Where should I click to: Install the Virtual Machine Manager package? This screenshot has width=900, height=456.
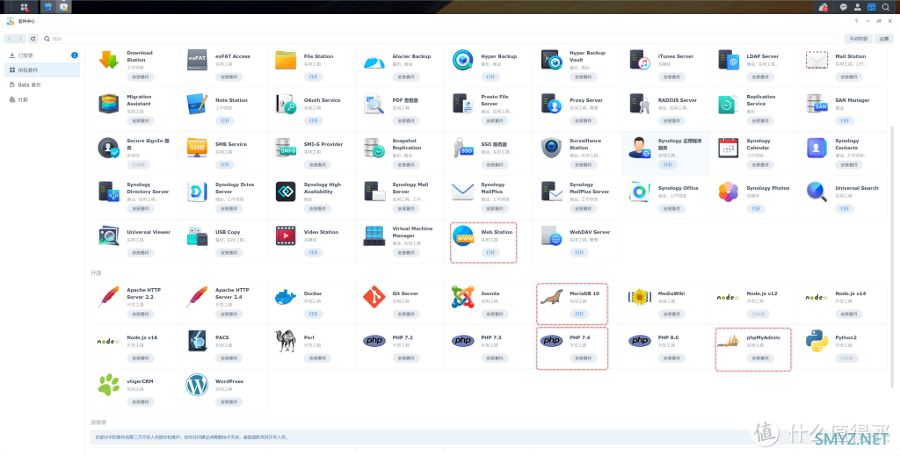[x=406, y=252]
